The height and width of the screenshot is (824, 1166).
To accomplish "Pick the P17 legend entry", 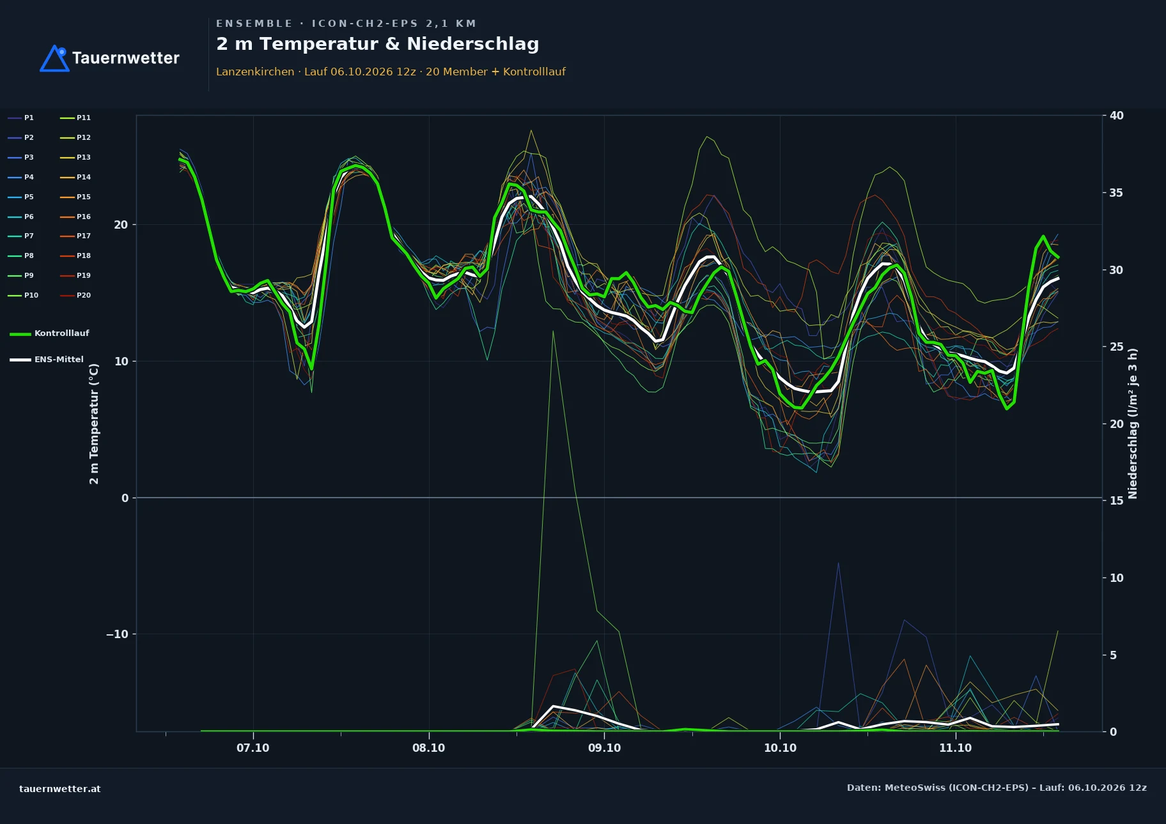I will [75, 236].
